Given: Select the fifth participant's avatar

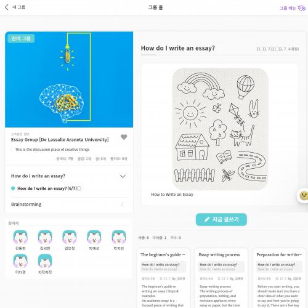Looking at the screenshot, I should 119,237.
